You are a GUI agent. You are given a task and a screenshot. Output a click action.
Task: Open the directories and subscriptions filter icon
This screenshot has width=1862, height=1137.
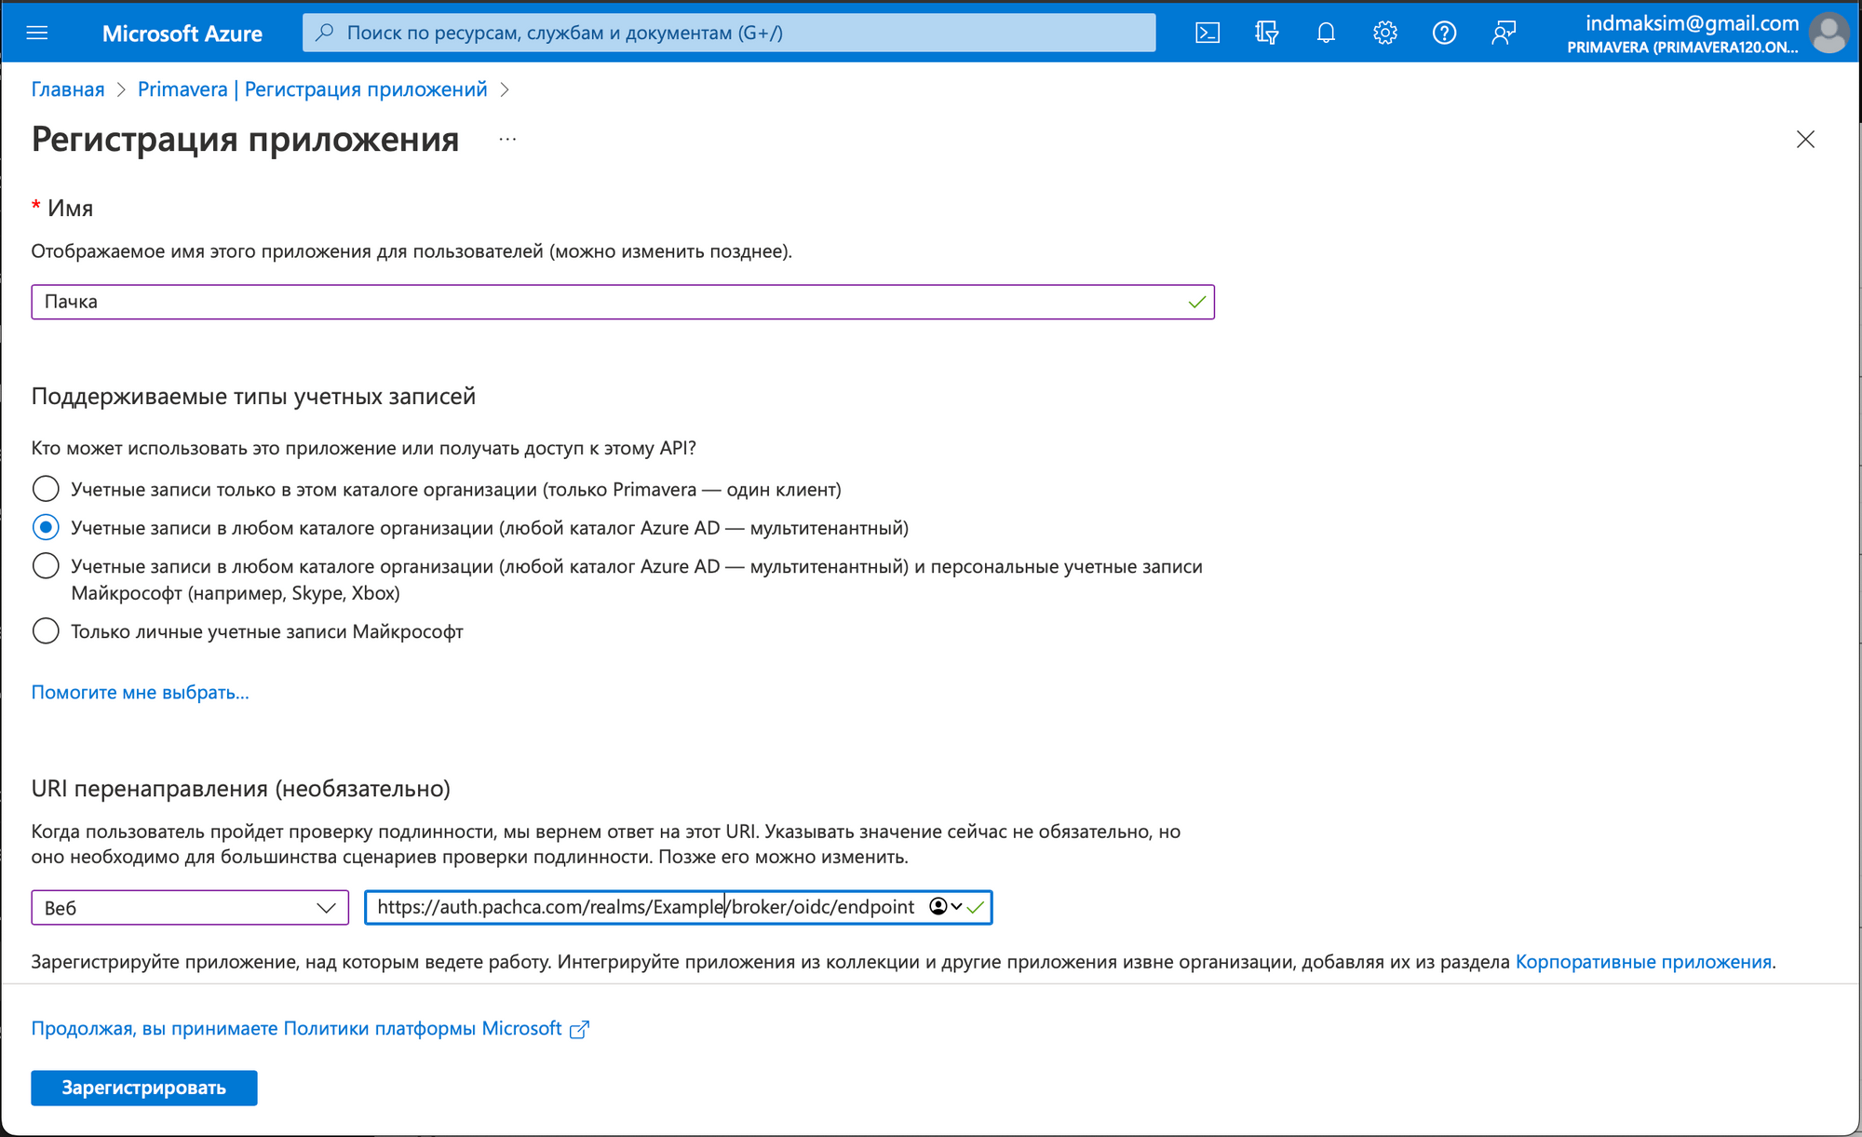(1266, 34)
